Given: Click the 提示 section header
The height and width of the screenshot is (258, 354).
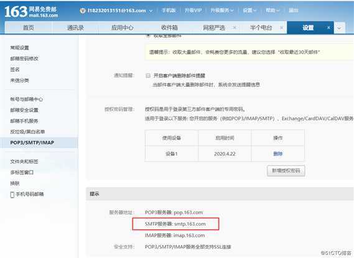Looking at the screenshot, I should (220, 194).
